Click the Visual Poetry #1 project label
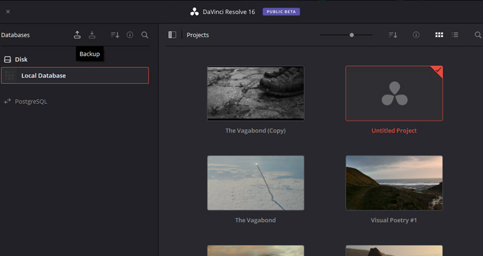 point(393,220)
